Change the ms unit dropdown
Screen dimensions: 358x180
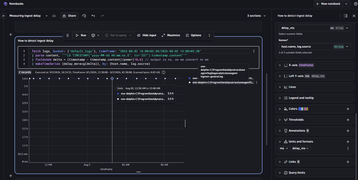[284, 148]
